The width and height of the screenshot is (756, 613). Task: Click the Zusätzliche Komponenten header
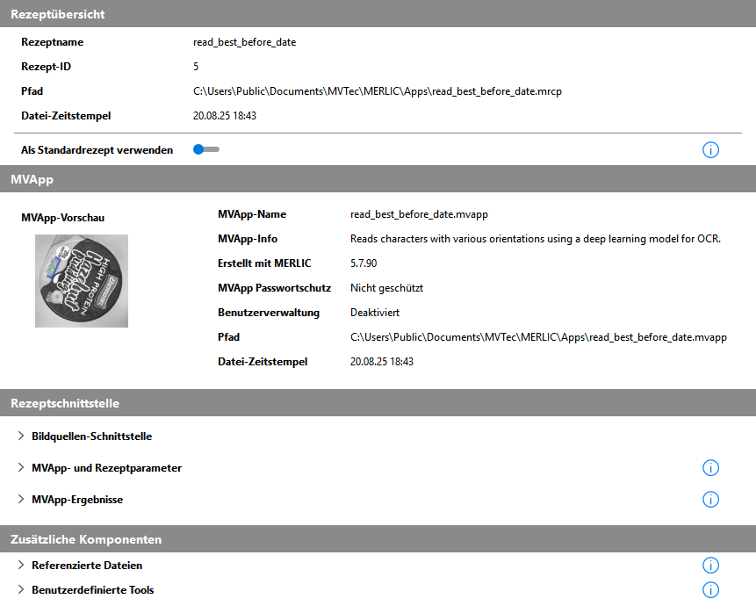coord(86,539)
